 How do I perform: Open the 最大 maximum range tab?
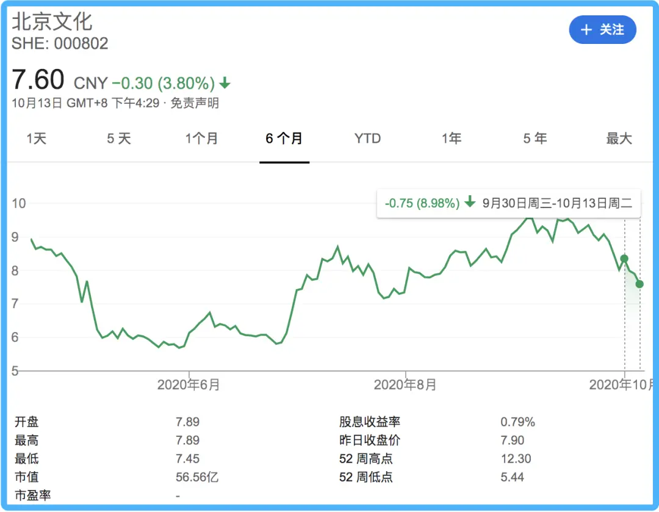coord(619,139)
